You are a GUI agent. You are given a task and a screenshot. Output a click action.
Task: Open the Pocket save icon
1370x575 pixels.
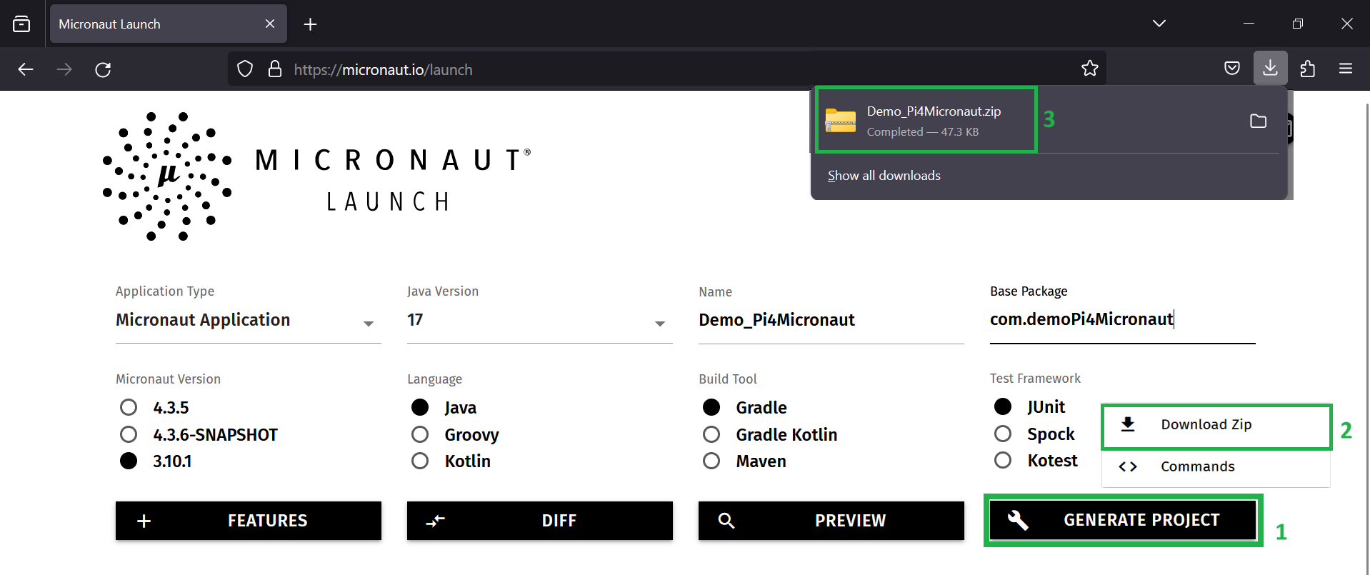click(1232, 69)
